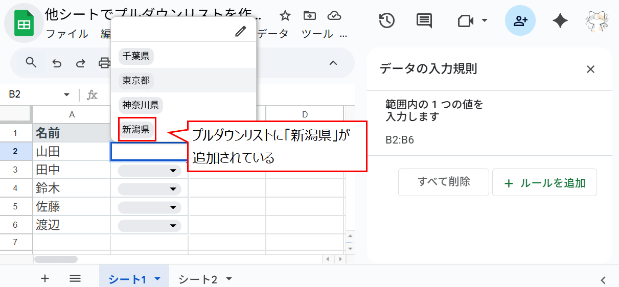This screenshot has height=287, width=619.
Task: Move document with the folder icon
Action: click(309, 16)
